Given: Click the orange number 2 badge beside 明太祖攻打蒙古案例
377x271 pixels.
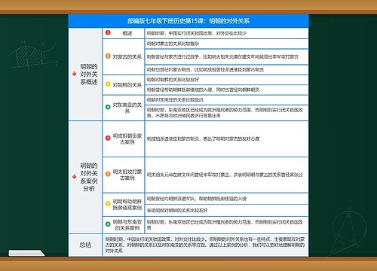Looking at the screenshot, I should tap(108, 174).
